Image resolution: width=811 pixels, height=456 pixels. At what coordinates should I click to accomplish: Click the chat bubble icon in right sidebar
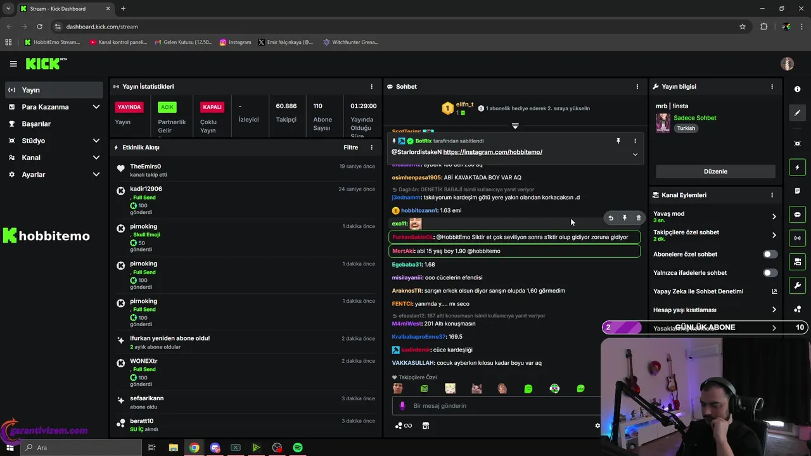tap(798, 215)
